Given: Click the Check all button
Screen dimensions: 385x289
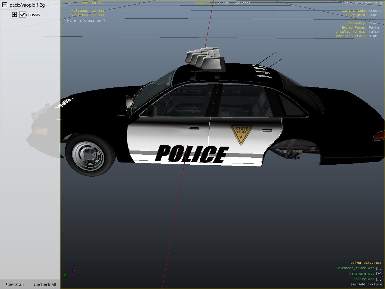Looking at the screenshot, I should pos(15,284).
